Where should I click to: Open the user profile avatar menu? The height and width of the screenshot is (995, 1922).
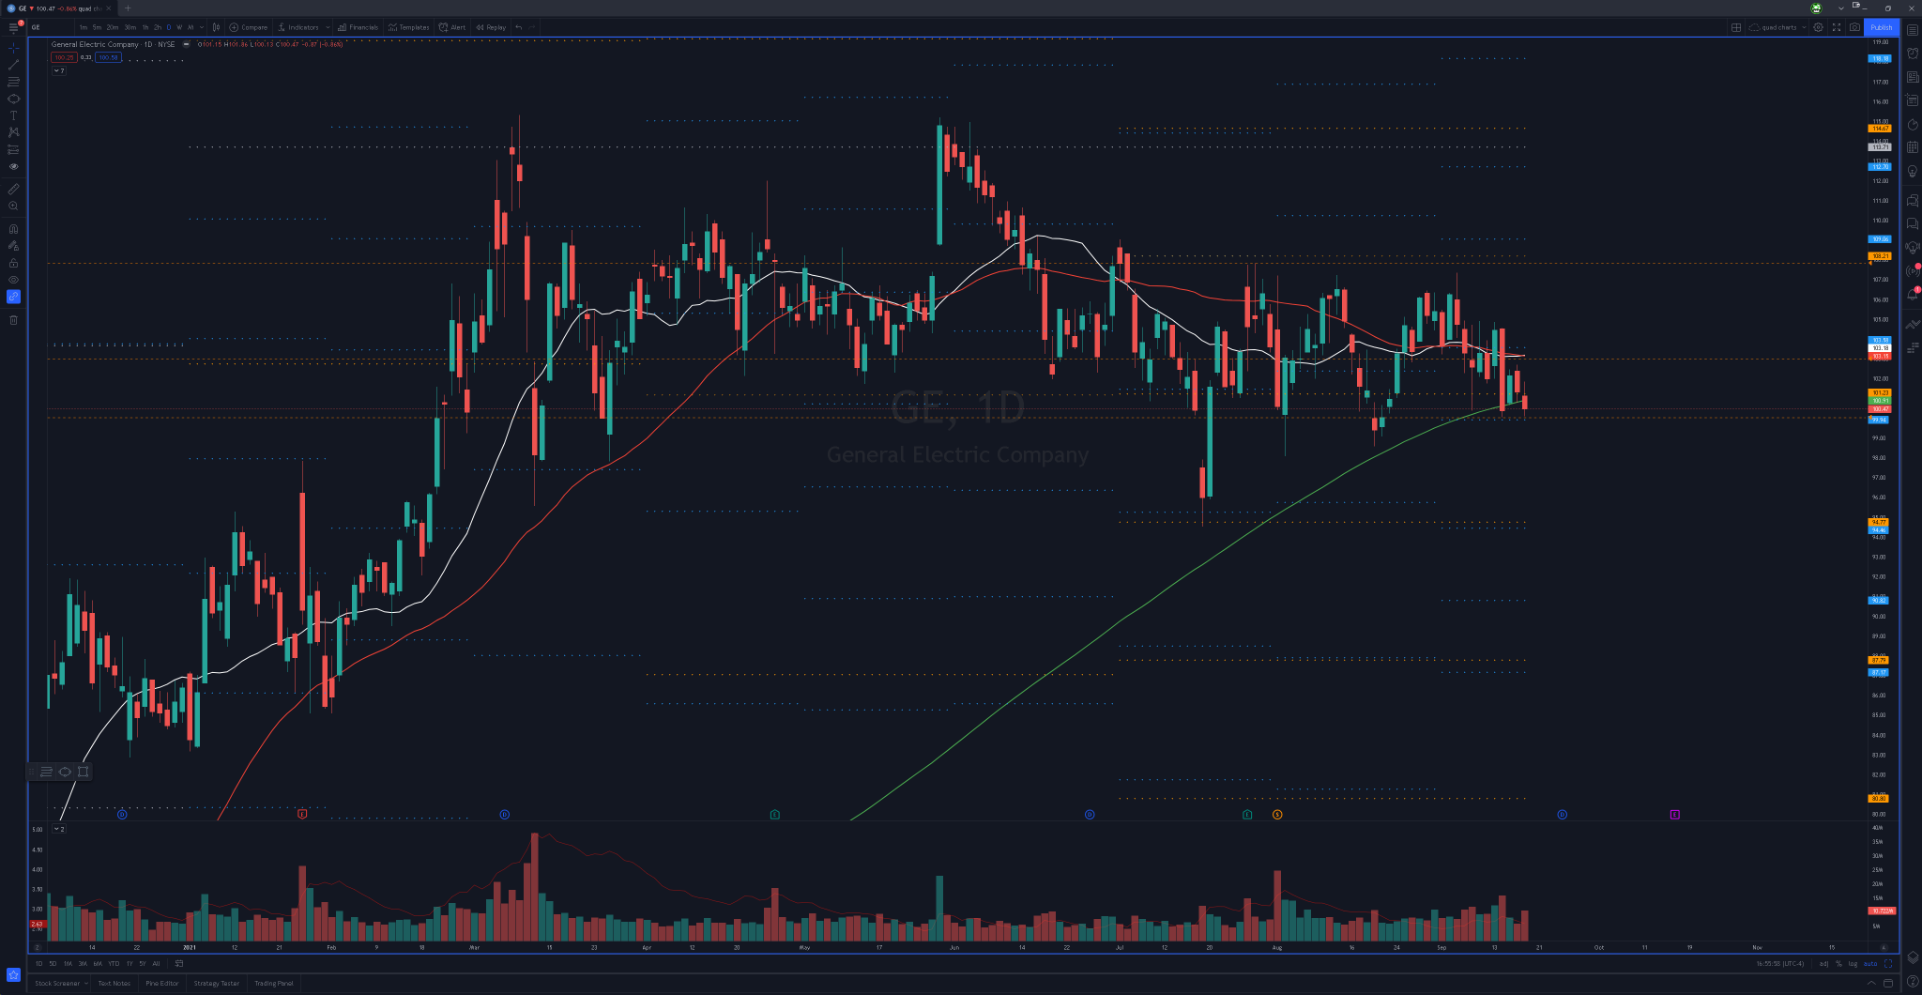tap(1816, 8)
